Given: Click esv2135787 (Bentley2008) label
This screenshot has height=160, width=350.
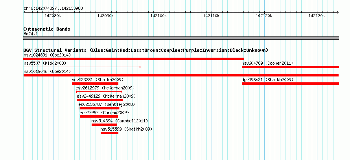Looking at the screenshot, I should pyautogui.click(x=107, y=104).
